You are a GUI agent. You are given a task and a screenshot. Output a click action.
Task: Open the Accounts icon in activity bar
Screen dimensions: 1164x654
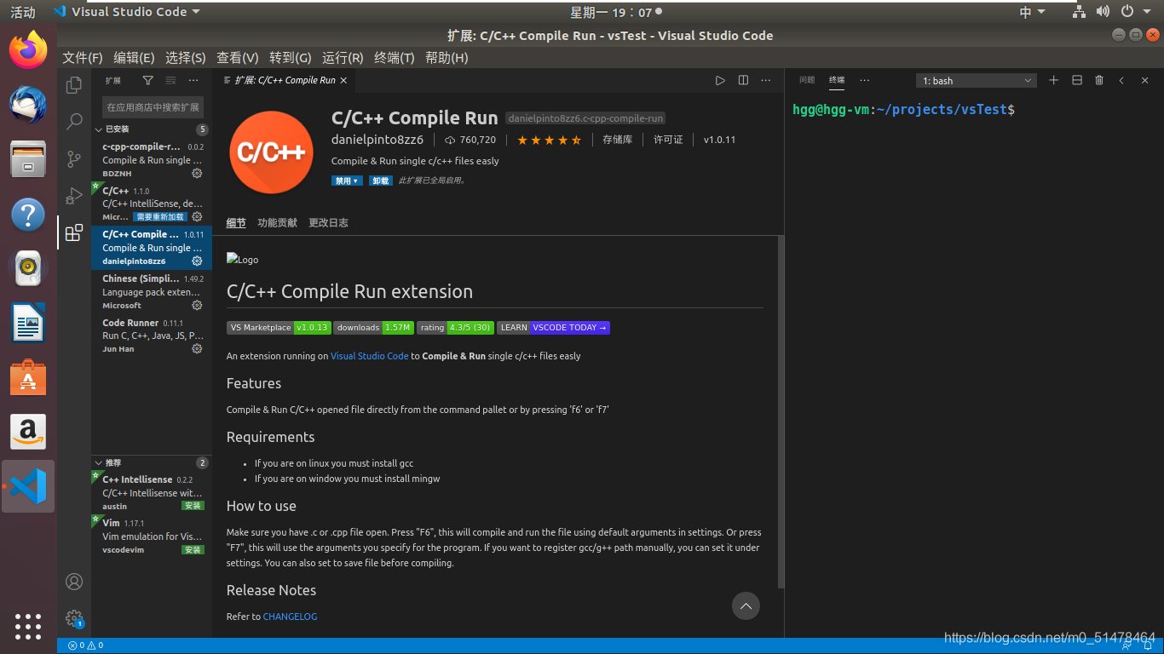(x=74, y=582)
